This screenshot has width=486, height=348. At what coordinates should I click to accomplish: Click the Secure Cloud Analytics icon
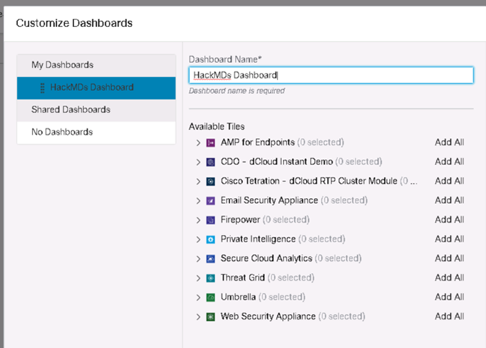(211, 259)
